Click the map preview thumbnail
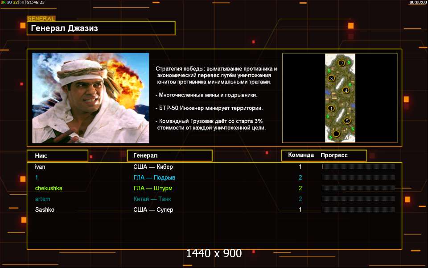The height and width of the screenshot is (268, 428). pyautogui.click(x=340, y=98)
